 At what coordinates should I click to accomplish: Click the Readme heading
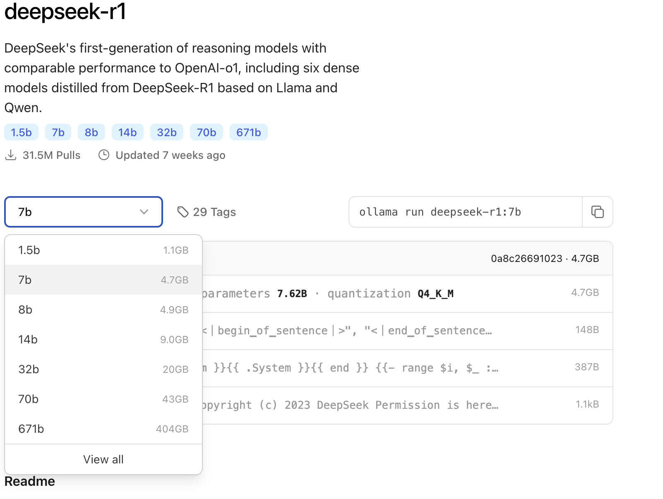click(30, 481)
